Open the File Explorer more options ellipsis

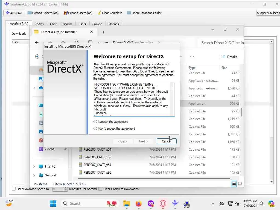coord(192,57)
